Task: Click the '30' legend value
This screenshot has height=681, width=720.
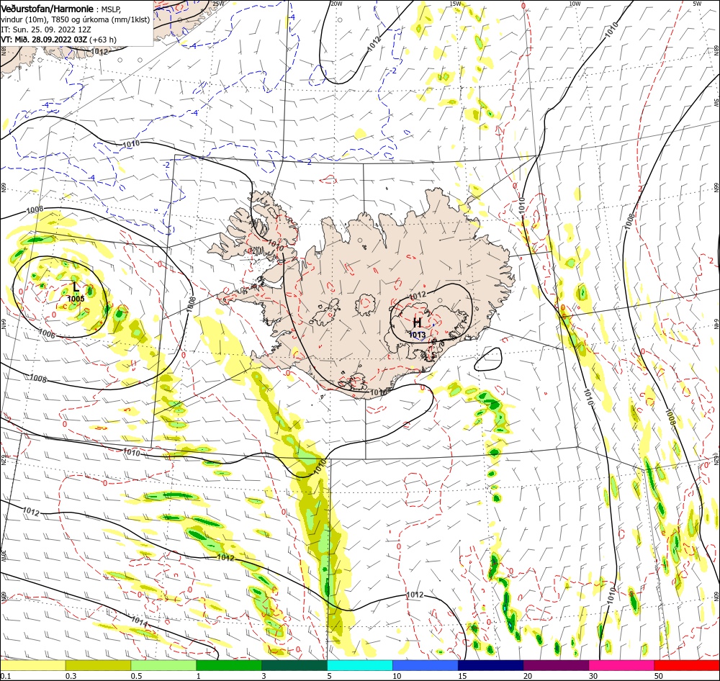Action: (x=593, y=676)
